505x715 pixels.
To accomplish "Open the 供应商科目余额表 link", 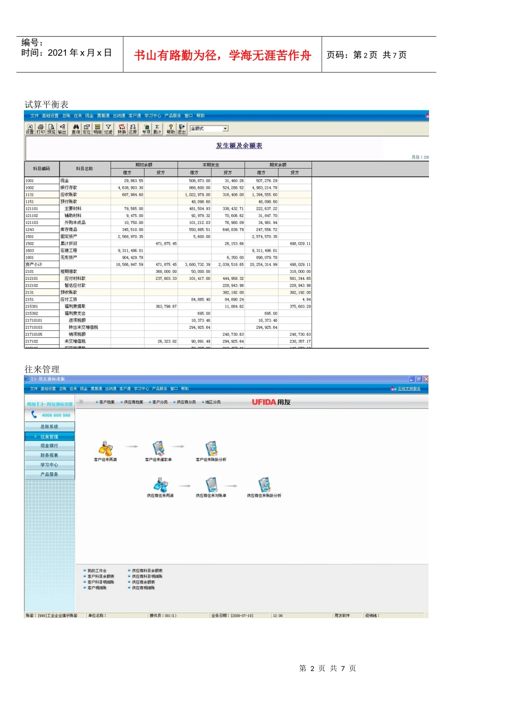I will tap(147, 571).
